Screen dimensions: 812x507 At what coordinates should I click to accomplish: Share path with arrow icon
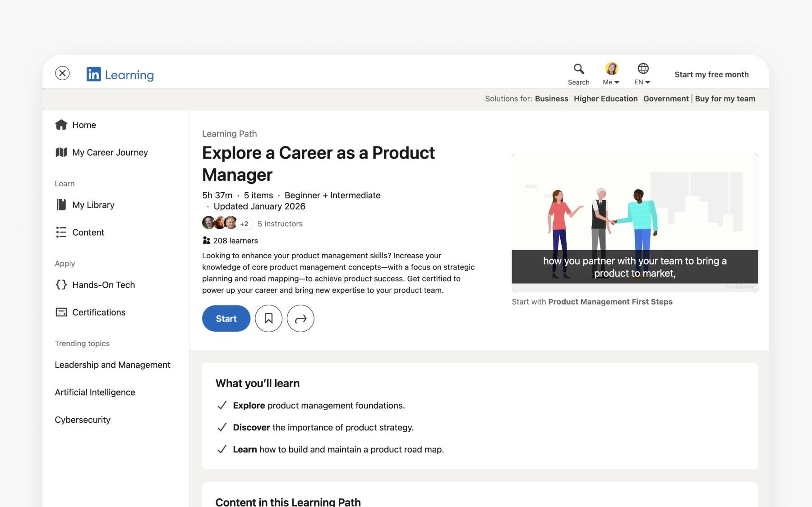300,319
